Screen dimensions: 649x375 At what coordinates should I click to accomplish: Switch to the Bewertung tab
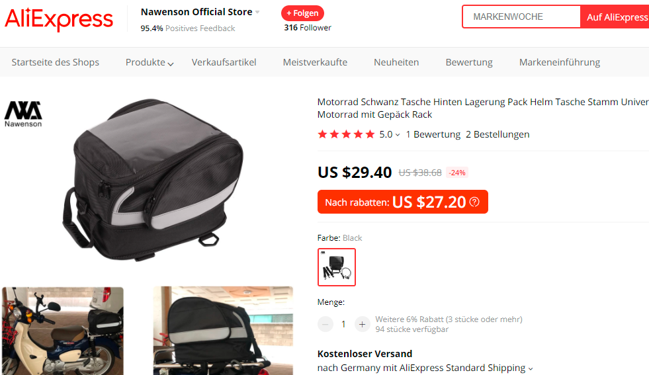point(469,62)
